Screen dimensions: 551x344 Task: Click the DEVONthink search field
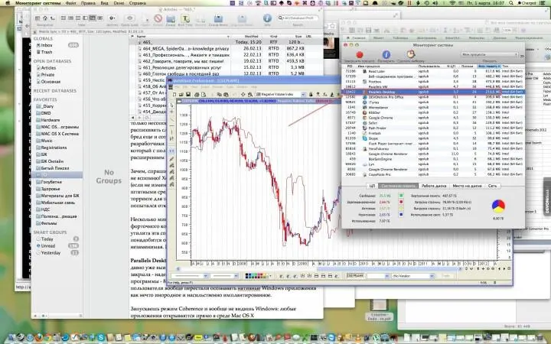pyautogui.click(x=298, y=18)
